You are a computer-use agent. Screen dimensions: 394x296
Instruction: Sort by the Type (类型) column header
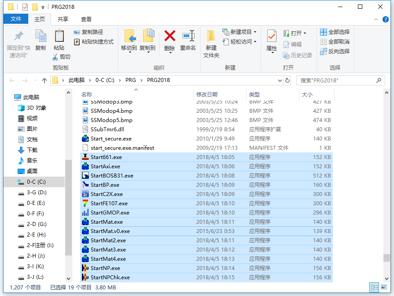click(254, 95)
